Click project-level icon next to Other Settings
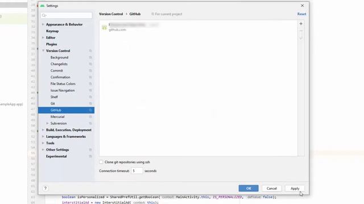 point(90,150)
